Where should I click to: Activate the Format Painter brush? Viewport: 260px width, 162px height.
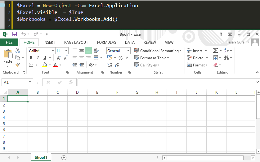point(18,65)
